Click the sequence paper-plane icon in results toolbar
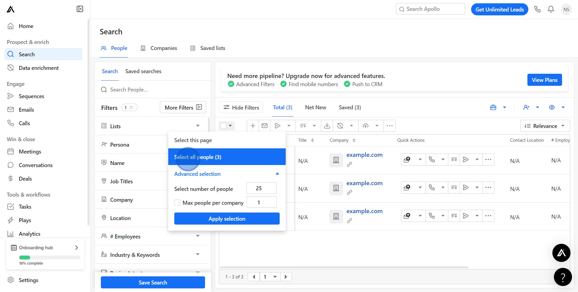This screenshot has height=292, width=578. pyautogui.click(x=278, y=126)
